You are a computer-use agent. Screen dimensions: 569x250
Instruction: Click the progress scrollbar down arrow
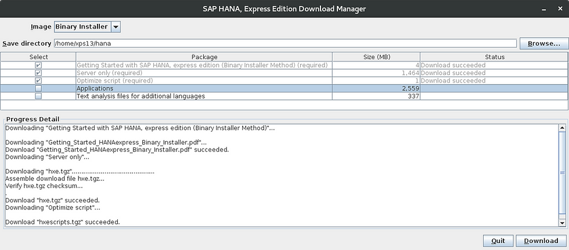click(x=562, y=223)
